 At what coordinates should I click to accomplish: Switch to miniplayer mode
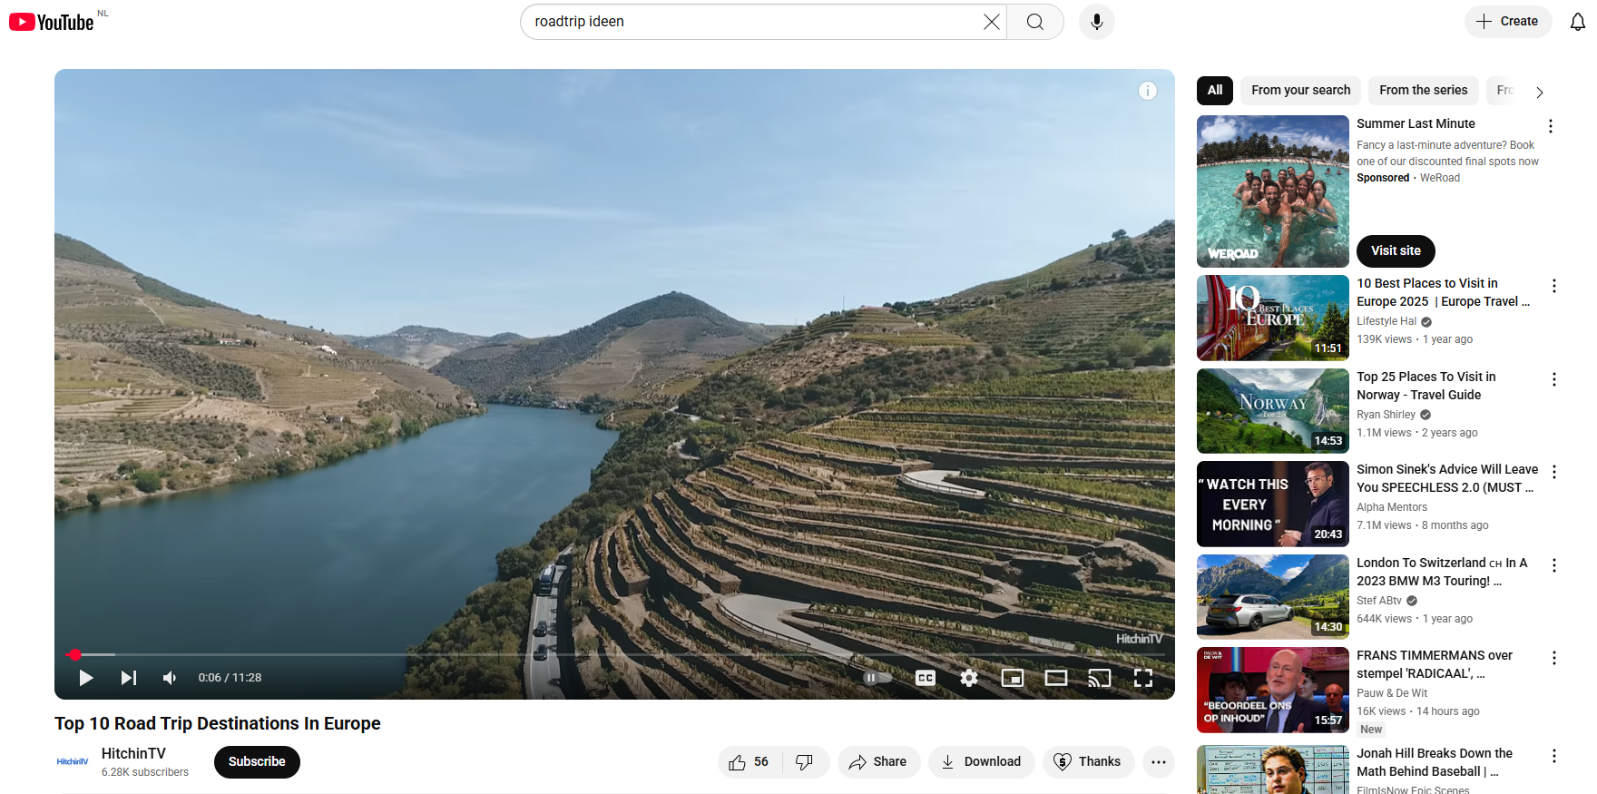click(1012, 678)
